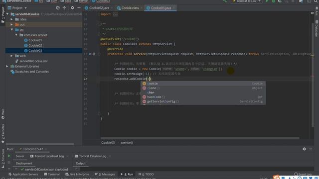Viewport: 319px width, 179px height.
Task: Minimize the Run tool window
Action: tap(311, 149)
